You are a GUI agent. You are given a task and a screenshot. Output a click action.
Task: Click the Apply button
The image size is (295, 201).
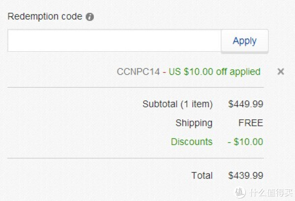pyautogui.click(x=244, y=41)
